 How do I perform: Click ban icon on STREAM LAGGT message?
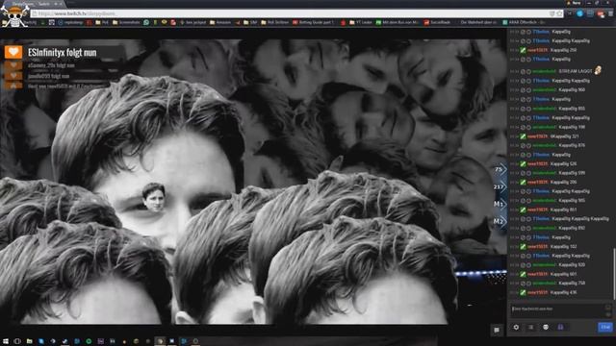(x=523, y=72)
